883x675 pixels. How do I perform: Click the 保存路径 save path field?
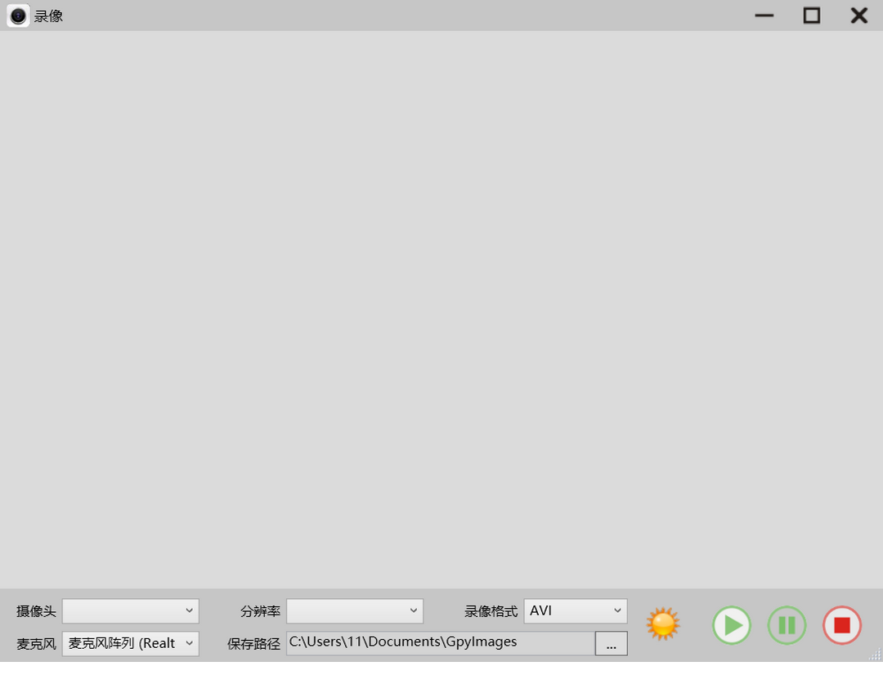(440, 642)
